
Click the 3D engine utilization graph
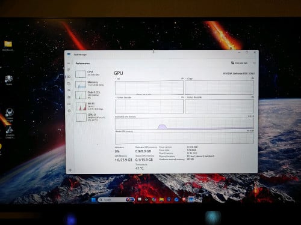149,88
